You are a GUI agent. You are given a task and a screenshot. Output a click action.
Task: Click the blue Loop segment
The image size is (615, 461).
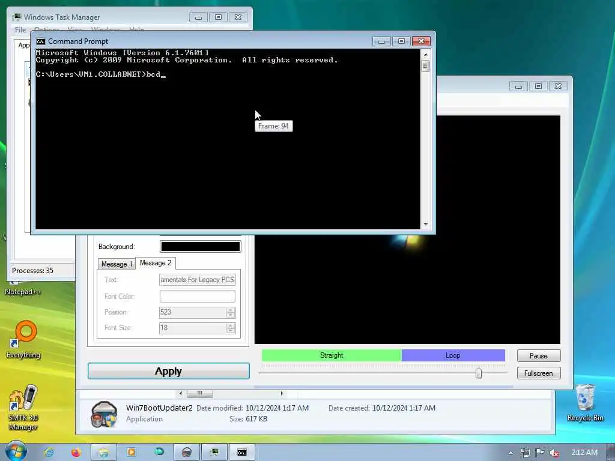pyautogui.click(x=453, y=355)
